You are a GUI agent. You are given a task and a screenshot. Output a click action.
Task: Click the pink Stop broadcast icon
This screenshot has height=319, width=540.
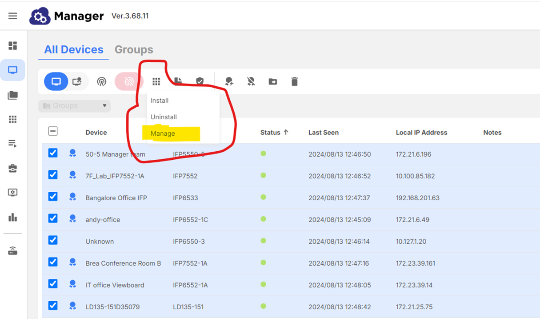(x=129, y=82)
